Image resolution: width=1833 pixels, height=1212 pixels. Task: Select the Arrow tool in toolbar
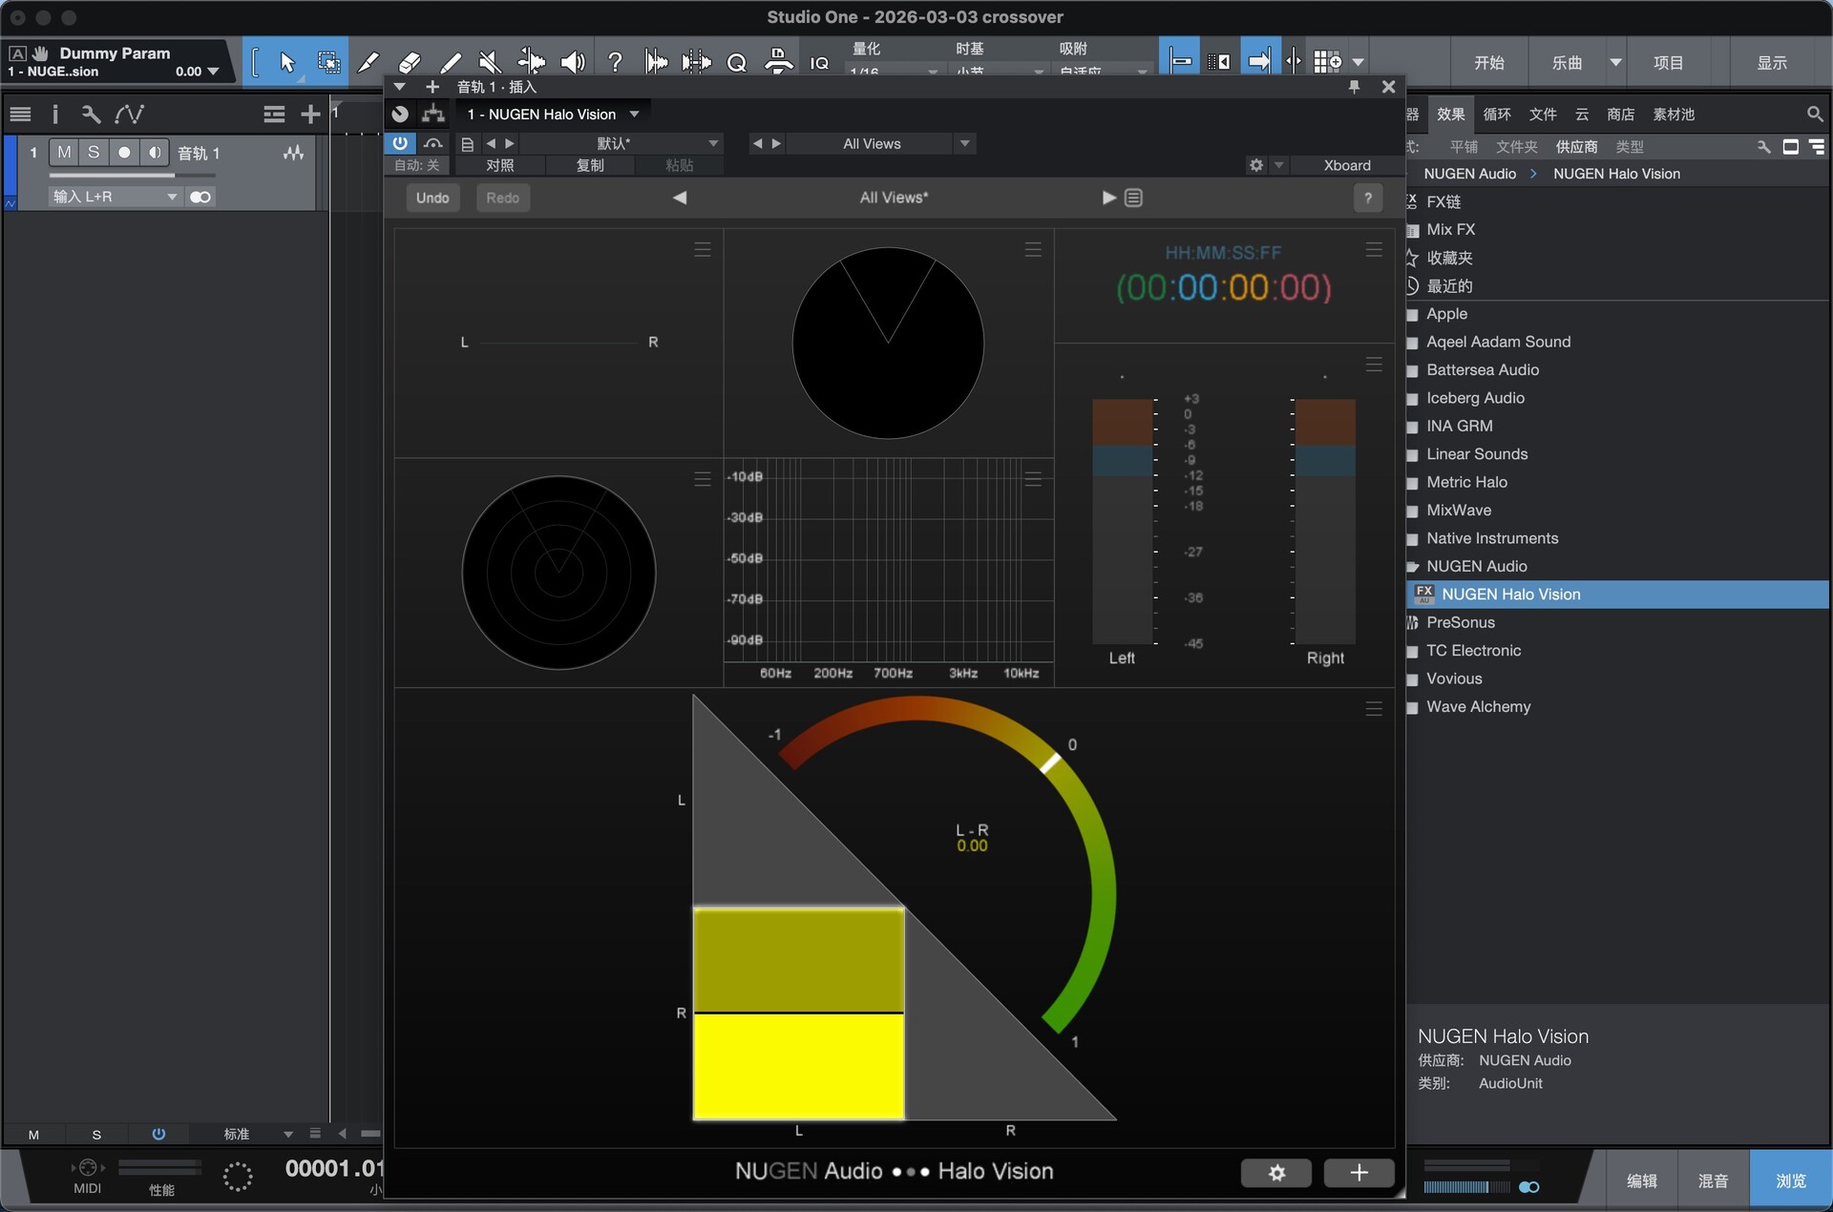286,63
